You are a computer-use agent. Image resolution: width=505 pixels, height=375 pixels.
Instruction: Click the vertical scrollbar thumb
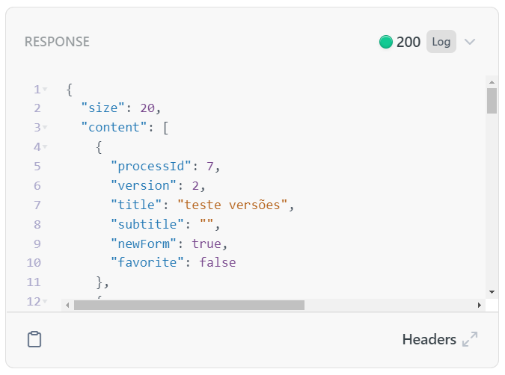click(x=492, y=101)
